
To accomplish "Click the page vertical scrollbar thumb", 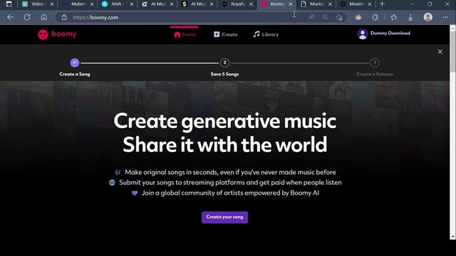I will coord(452,52).
